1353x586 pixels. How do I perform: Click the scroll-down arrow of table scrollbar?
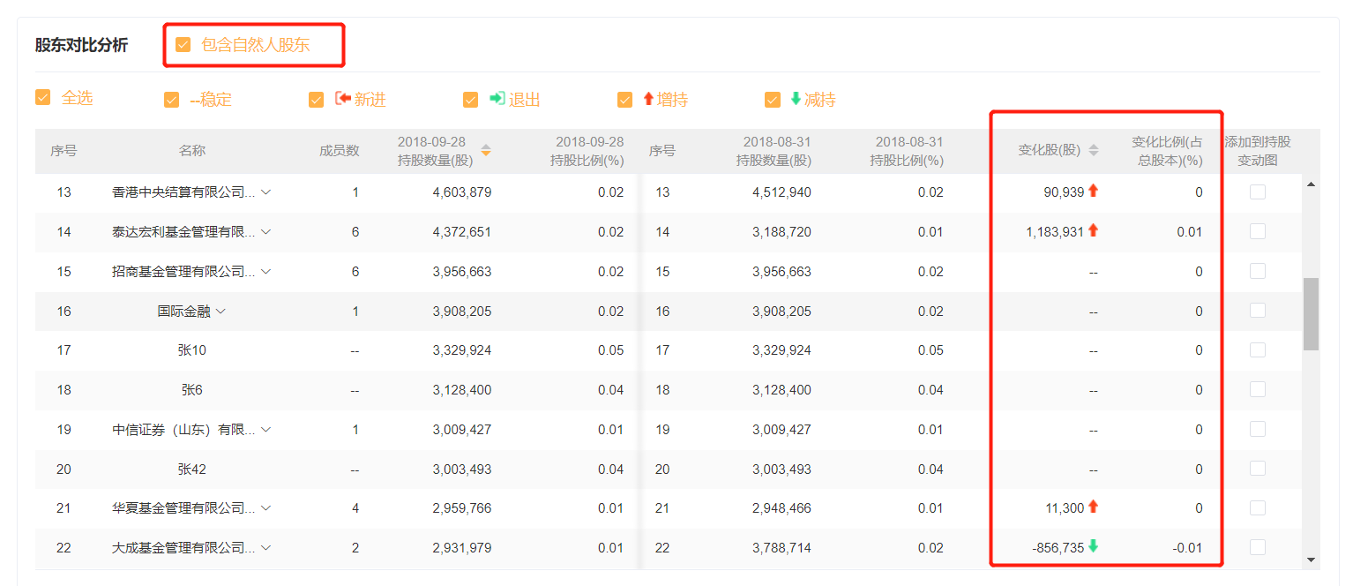(x=1311, y=560)
